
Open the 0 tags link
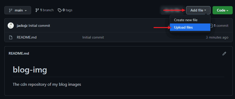pyautogui.click(x=65, y=10)
